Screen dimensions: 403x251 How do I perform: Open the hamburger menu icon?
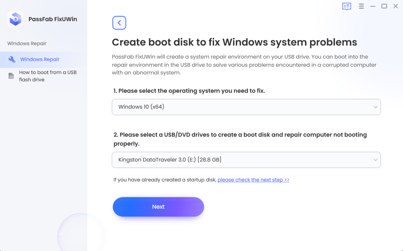(361, 7)
